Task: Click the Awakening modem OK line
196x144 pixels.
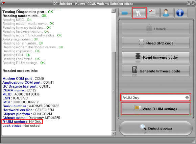Action: [x=20, y=39]
